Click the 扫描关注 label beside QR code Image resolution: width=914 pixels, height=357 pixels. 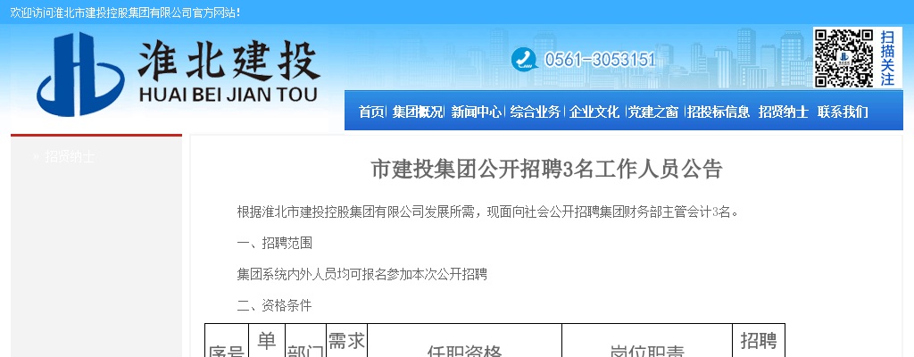pyautogui.click(x=887, y=58)
